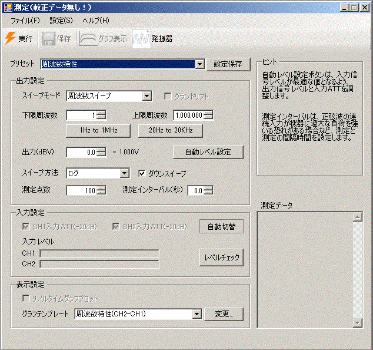Close the 測定 window
The width and height of the screenshot is (373, 350).
point(364,8)
